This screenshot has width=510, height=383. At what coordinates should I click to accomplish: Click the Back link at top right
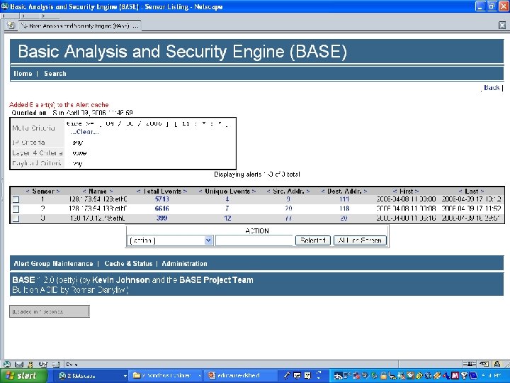point(492,88)
